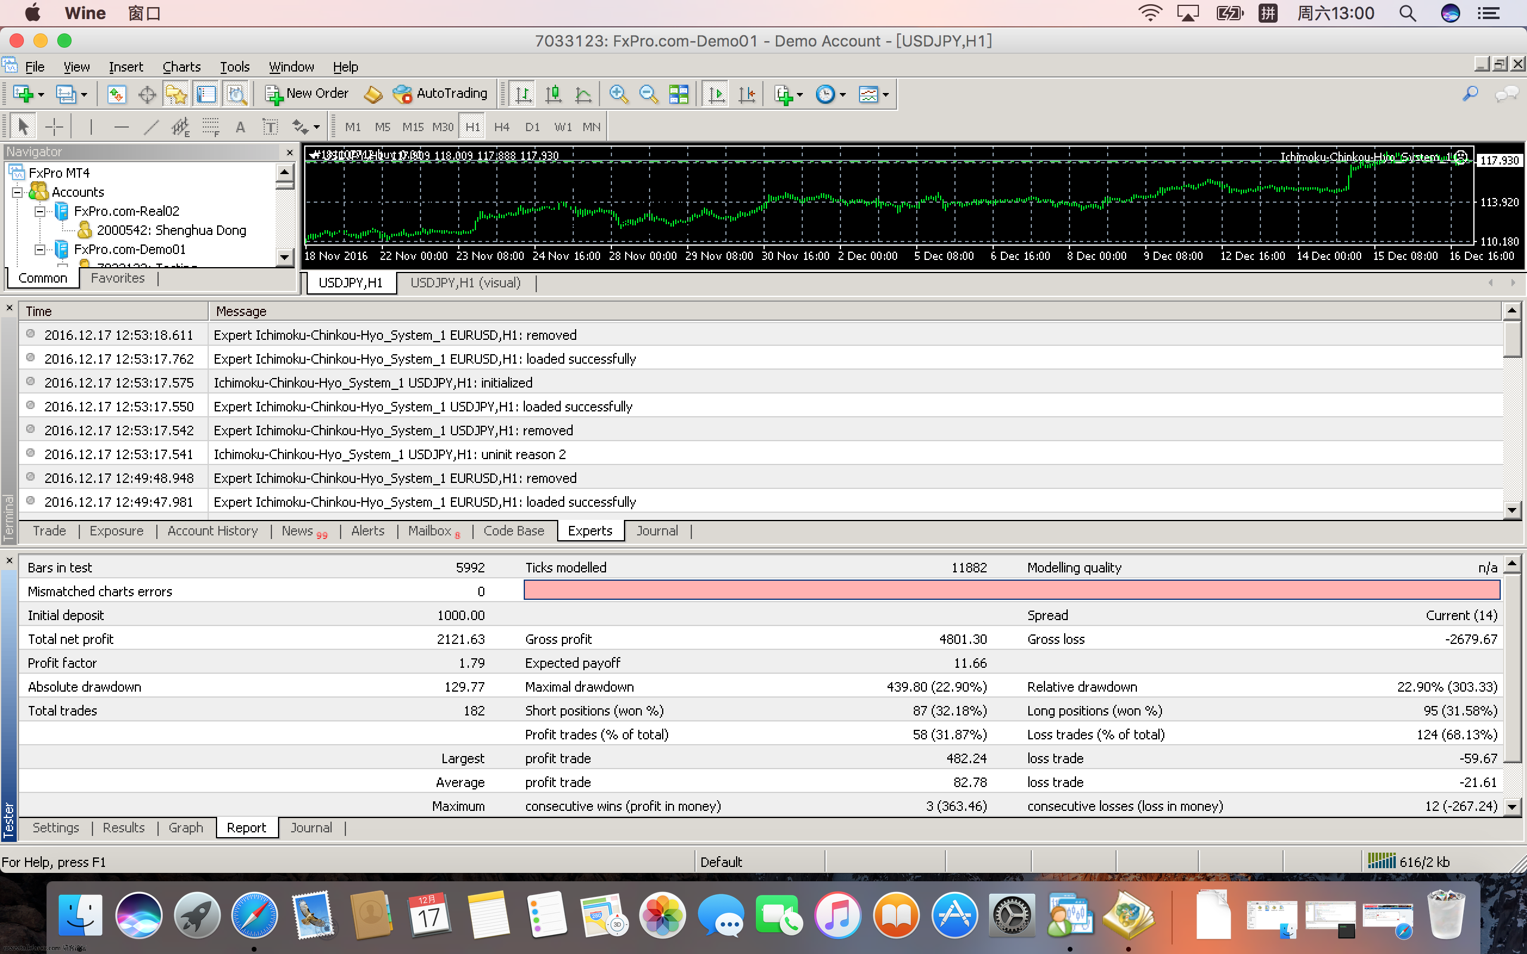This screenshot has width=1527, height=954.
Task: Open the Tools menu
Action: tap(235, 67)
